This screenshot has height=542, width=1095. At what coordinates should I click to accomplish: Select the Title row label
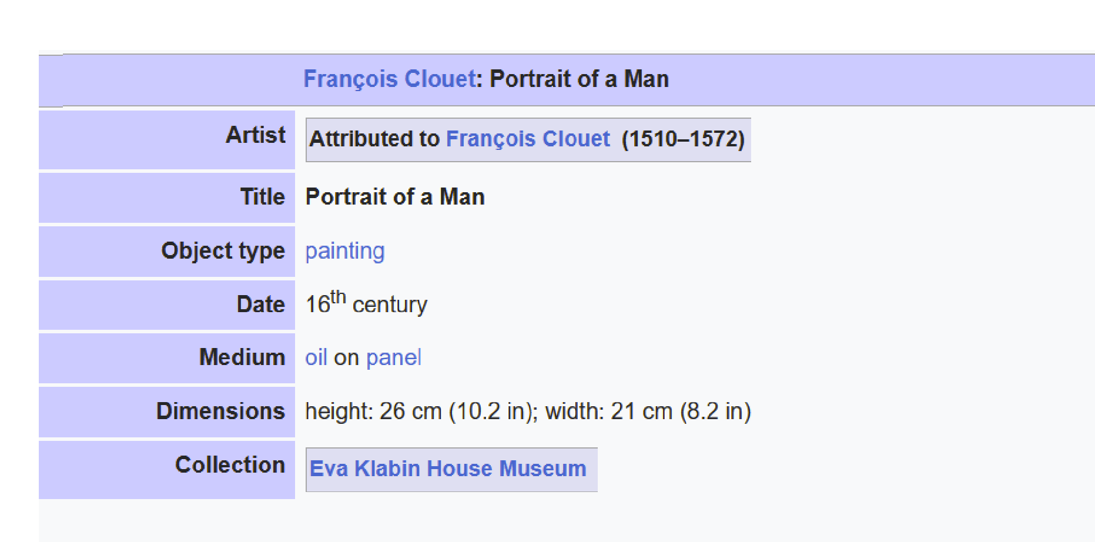pyautogui.click(x=263, y=196)
